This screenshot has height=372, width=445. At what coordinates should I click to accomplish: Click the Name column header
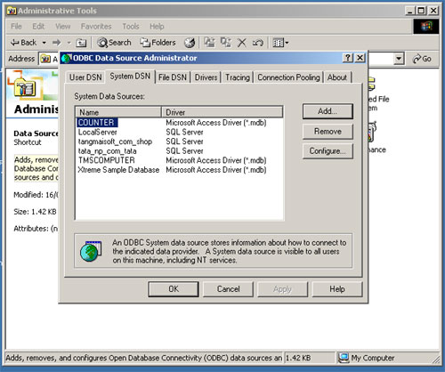click(118, 112)
